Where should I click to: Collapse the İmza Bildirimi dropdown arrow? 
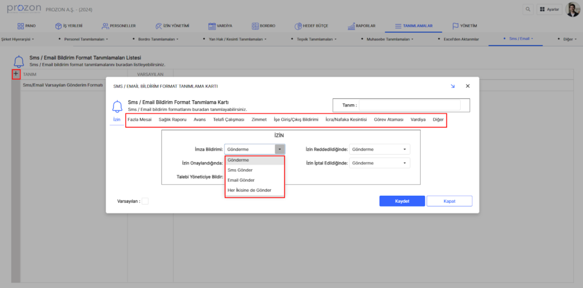[280, 149]
